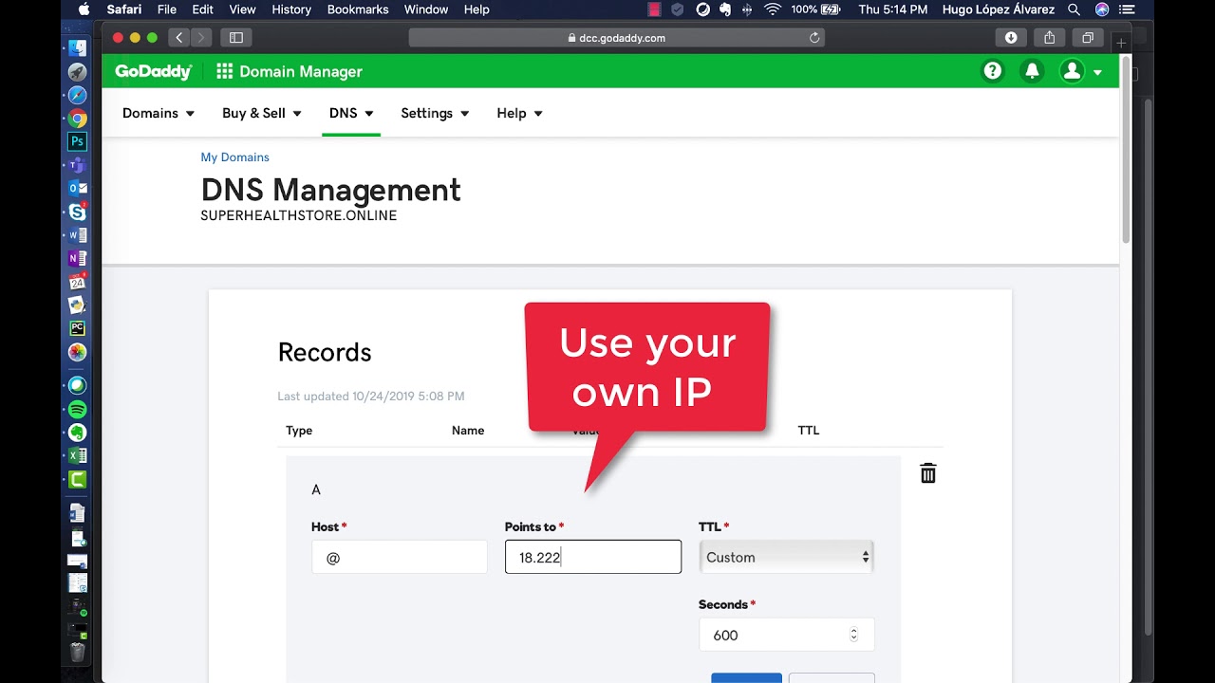Open Finder from the Dock
This screenshot has width=1215, height=683.
(x=78, y=48)
